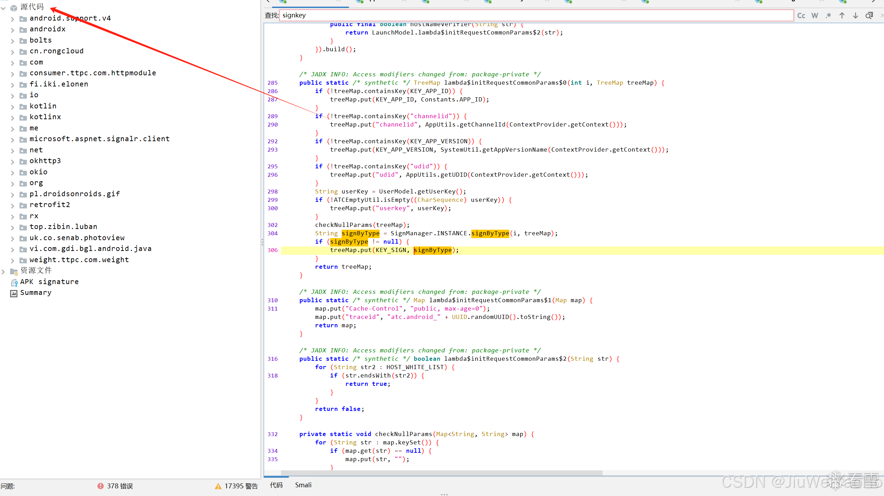Toggle case-sensitive search (Cc)
884x496 pixels.
tap(801, 16)
